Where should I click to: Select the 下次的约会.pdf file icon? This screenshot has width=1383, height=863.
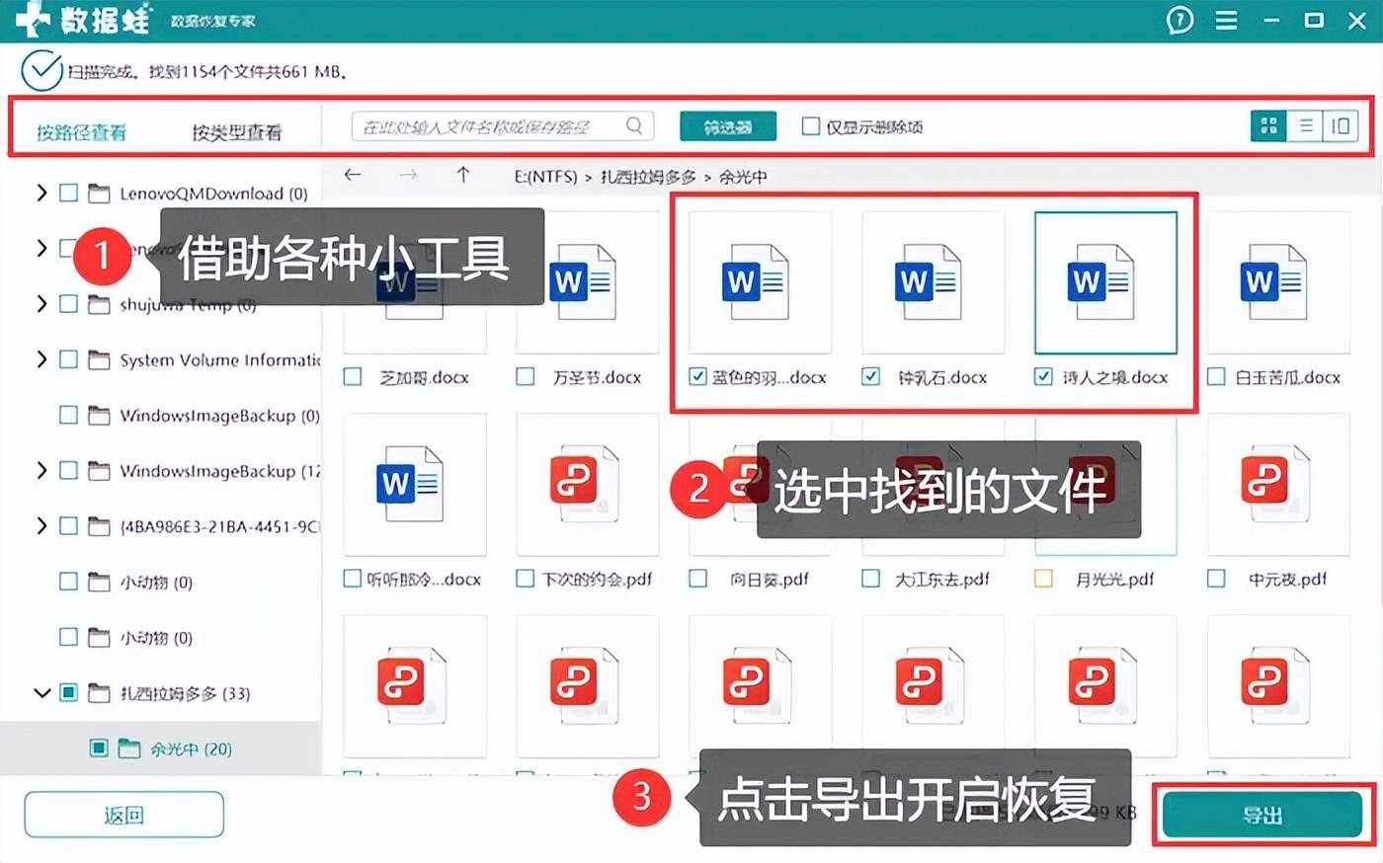point(584,484)
